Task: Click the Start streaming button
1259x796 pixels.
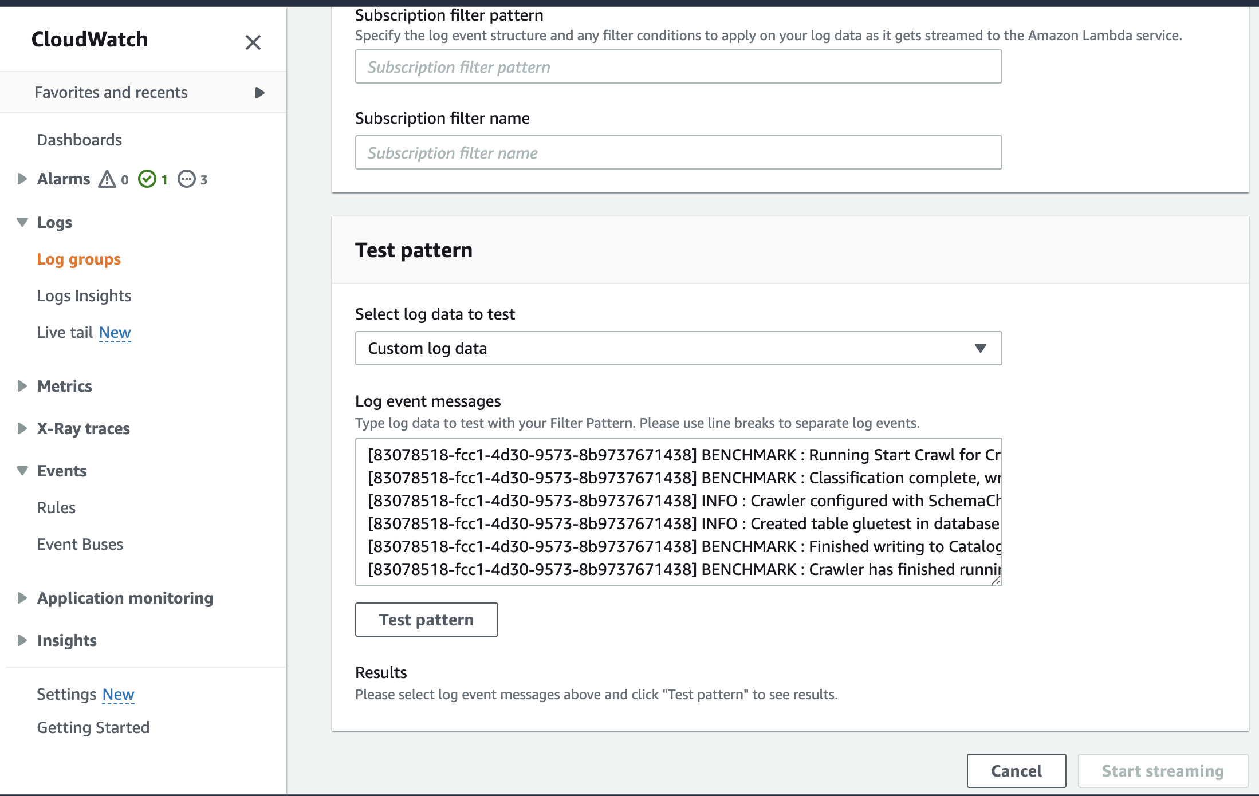Action: pos(1163,770)
